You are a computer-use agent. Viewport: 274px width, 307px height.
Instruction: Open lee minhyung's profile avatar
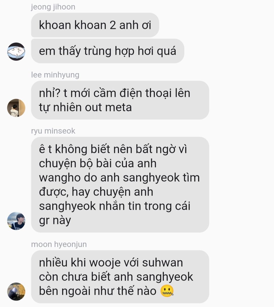(16, 108)
